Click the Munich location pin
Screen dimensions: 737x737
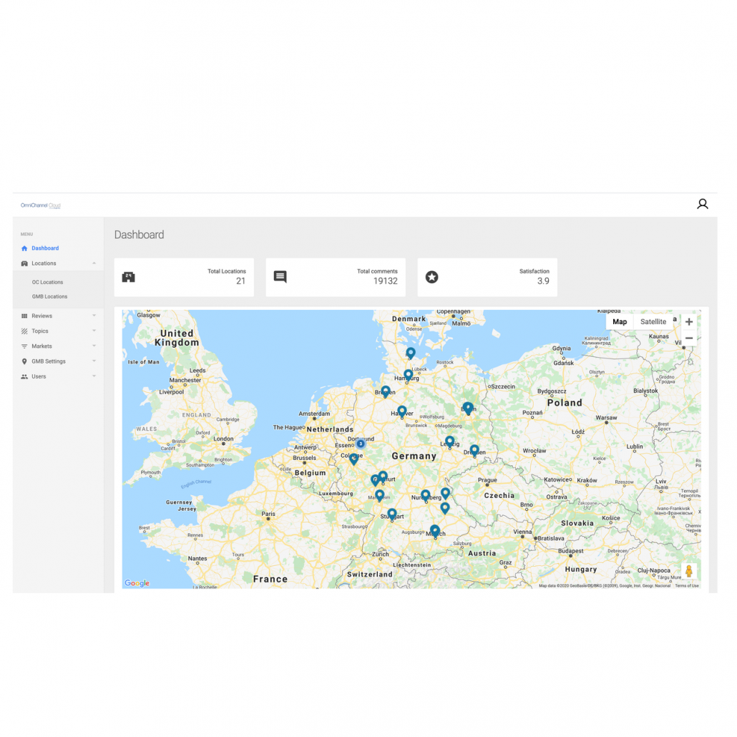[x=435, y=531]
